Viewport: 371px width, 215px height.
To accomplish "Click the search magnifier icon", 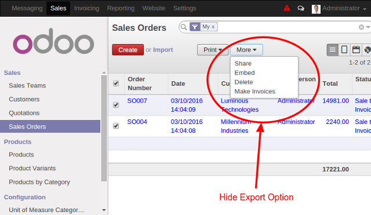I will point(184,27).
